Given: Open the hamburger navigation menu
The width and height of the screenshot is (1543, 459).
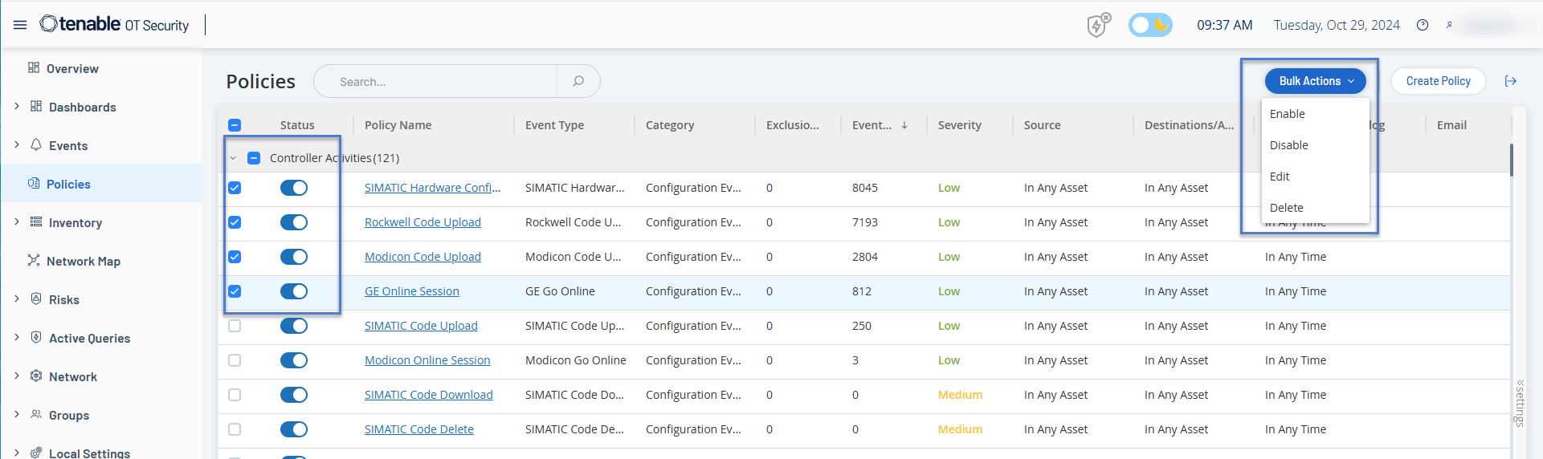Looking at the screenshot, I should (20, 25).
